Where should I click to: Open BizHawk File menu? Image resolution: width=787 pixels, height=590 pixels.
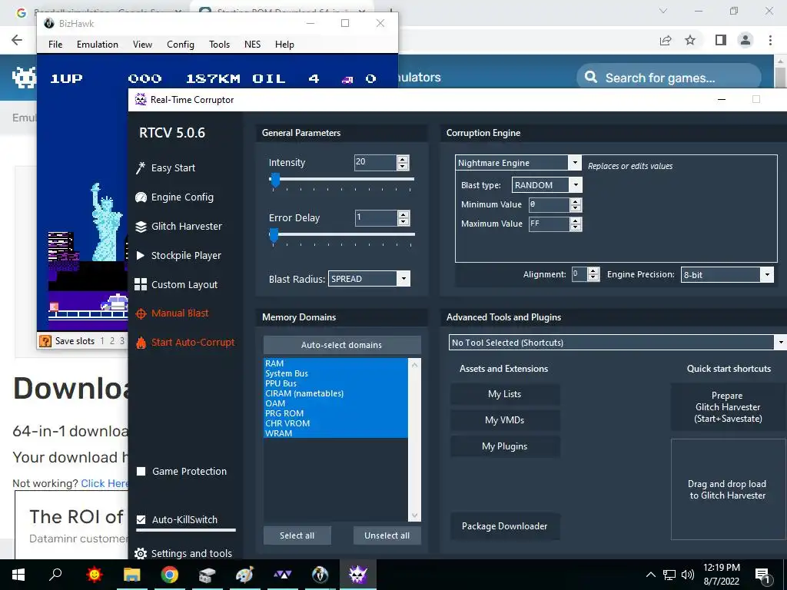[x=55, y=45]
